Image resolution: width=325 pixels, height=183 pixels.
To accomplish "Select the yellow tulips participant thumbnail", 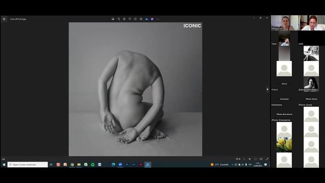I will [284, 145].
